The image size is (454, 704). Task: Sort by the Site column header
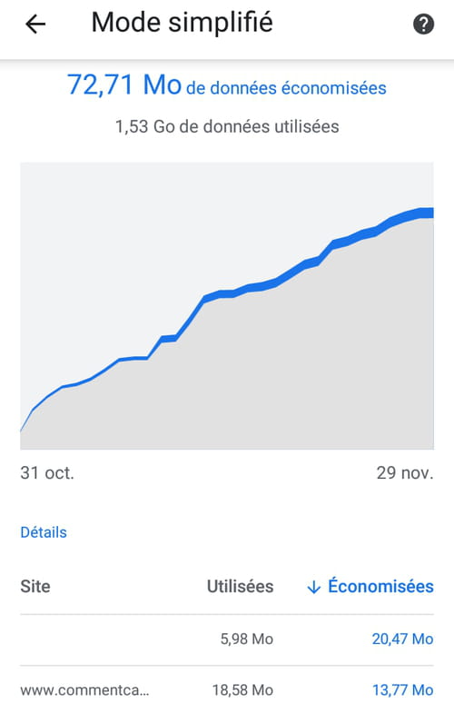point(35,587)
